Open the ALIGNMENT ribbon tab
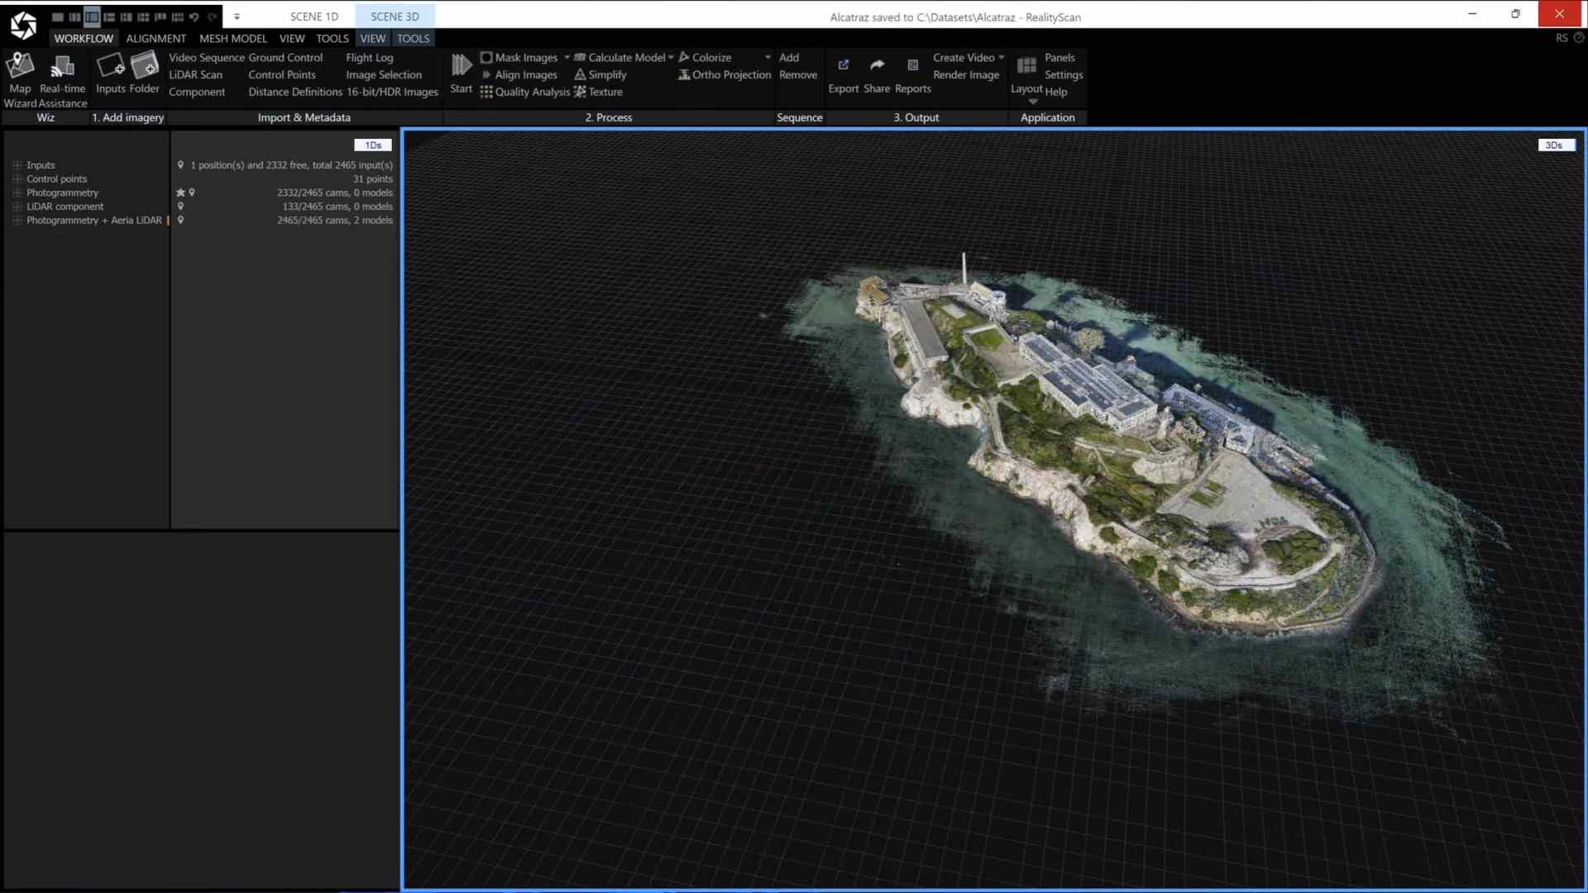Image resolution: width=1588 pixels, height=893 pixels. coord(156,38)
